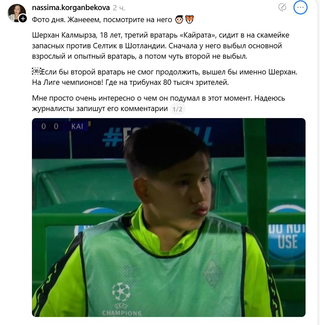Click the pencil-in-circle icon beside more options
The image size is (320, 325).
pos(282,7)
